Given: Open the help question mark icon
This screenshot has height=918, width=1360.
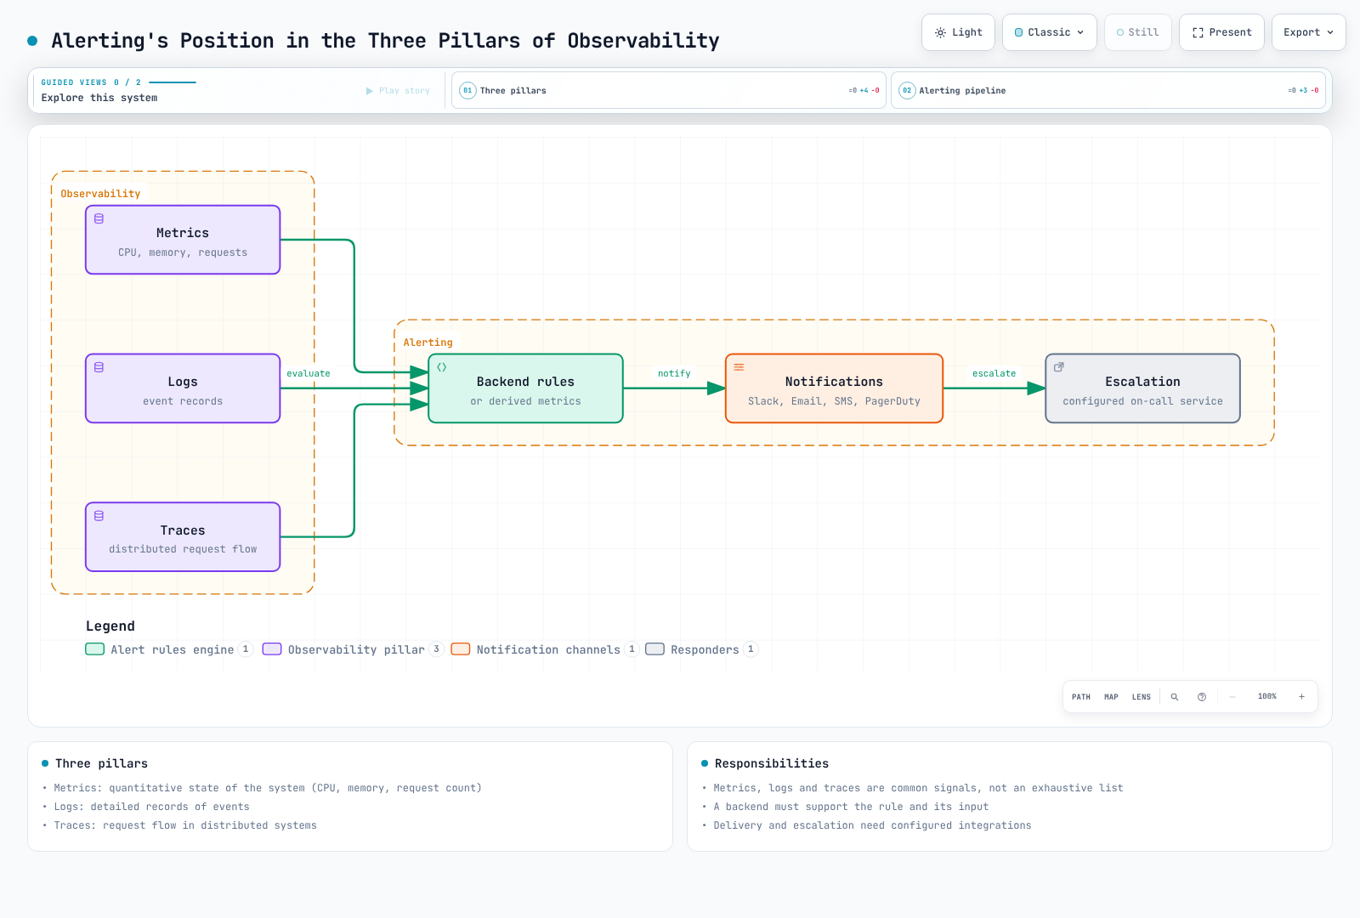Looking at the screenshot, I should [x=1202, y=697].
